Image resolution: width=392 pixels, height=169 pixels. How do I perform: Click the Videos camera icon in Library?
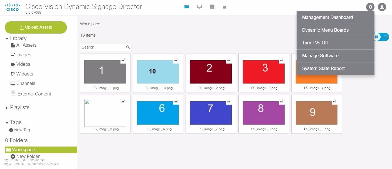coord(13,64)
